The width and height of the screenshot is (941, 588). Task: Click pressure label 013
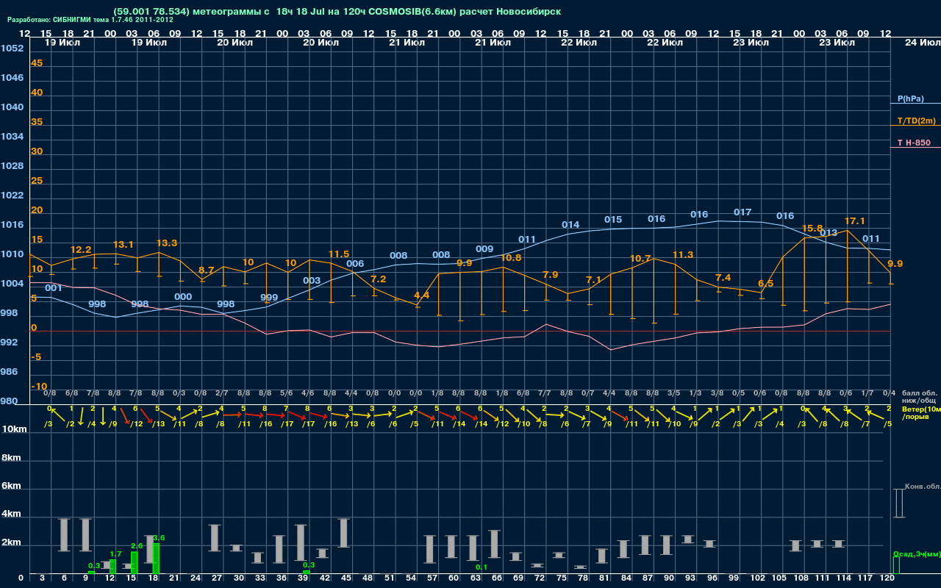click(x=829, y=233)
